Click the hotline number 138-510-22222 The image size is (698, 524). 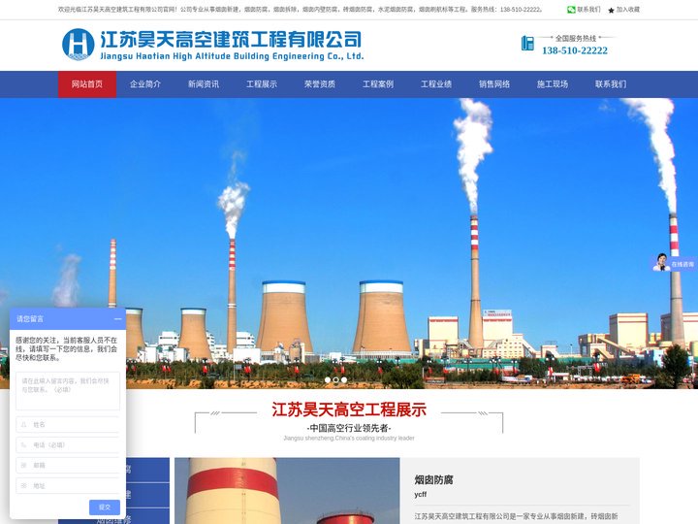[575, 50]
